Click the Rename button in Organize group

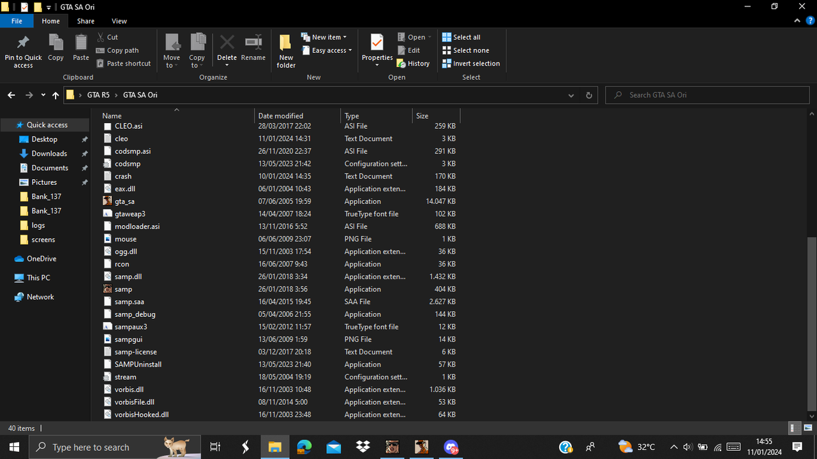[x=253, y=48]
